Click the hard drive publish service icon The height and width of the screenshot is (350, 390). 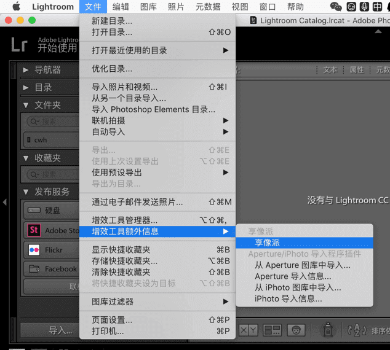[x=34, y=210]
